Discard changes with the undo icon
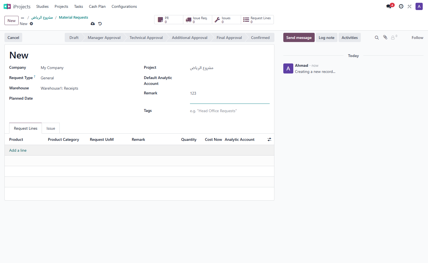The height and width of the screenshot is (263, 428). [x=100, y=24]
